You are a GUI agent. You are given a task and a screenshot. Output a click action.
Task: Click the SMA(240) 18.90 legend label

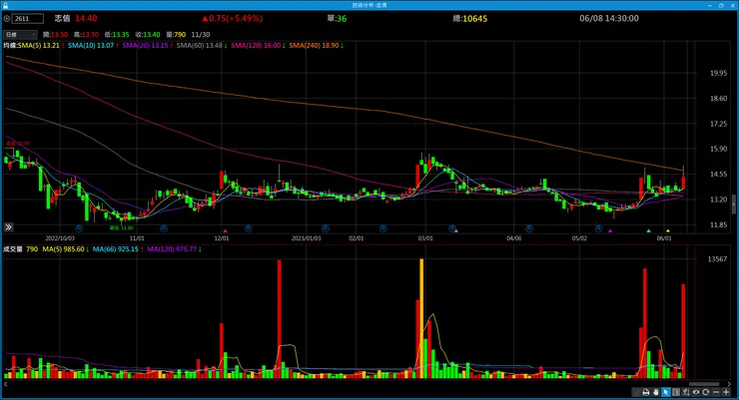click(x=314, y=46)
